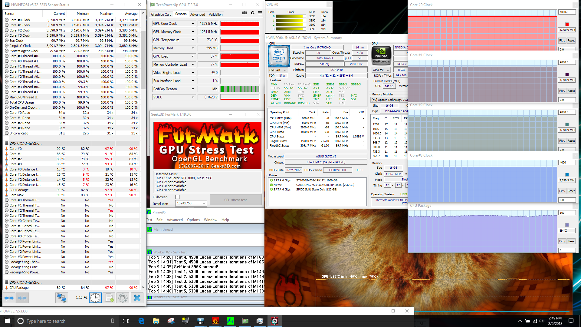Image resolution: width=581 pixels, height=327 pixels.
Task: Click the red color swatch for Core #0 Clock
Action: point(567,24)
